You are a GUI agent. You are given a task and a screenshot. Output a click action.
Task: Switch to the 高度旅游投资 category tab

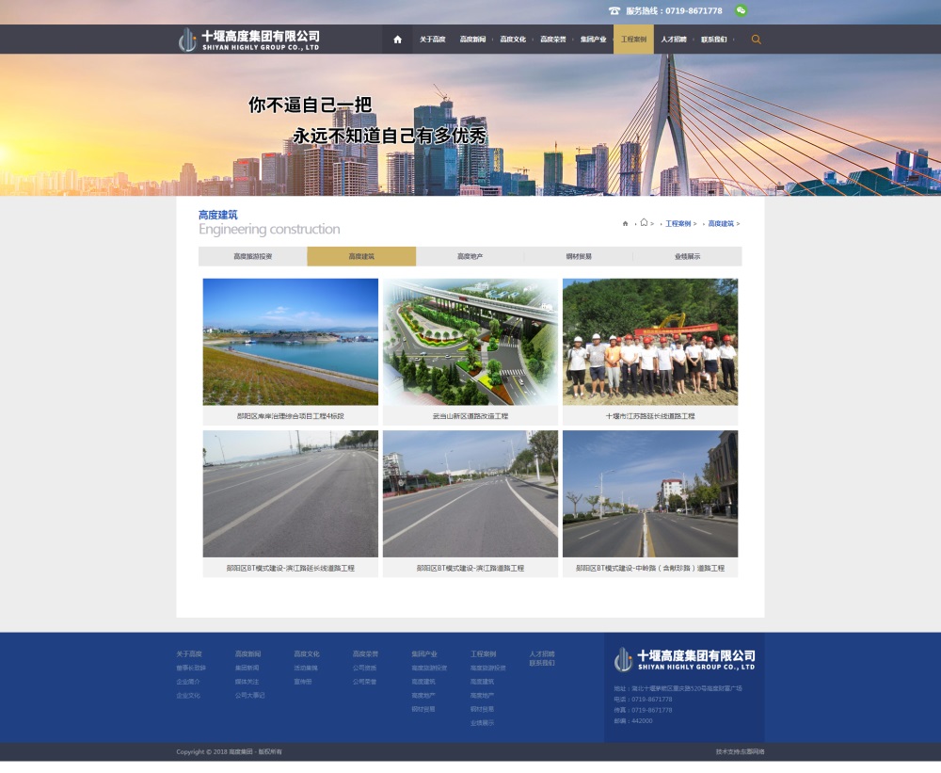coord(252,256)
